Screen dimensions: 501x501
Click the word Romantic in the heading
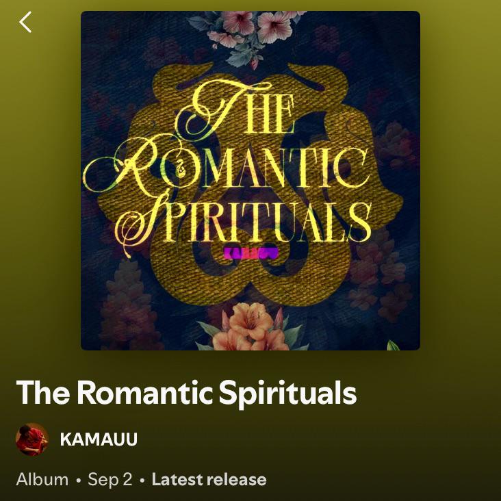[x=144, y=391]
